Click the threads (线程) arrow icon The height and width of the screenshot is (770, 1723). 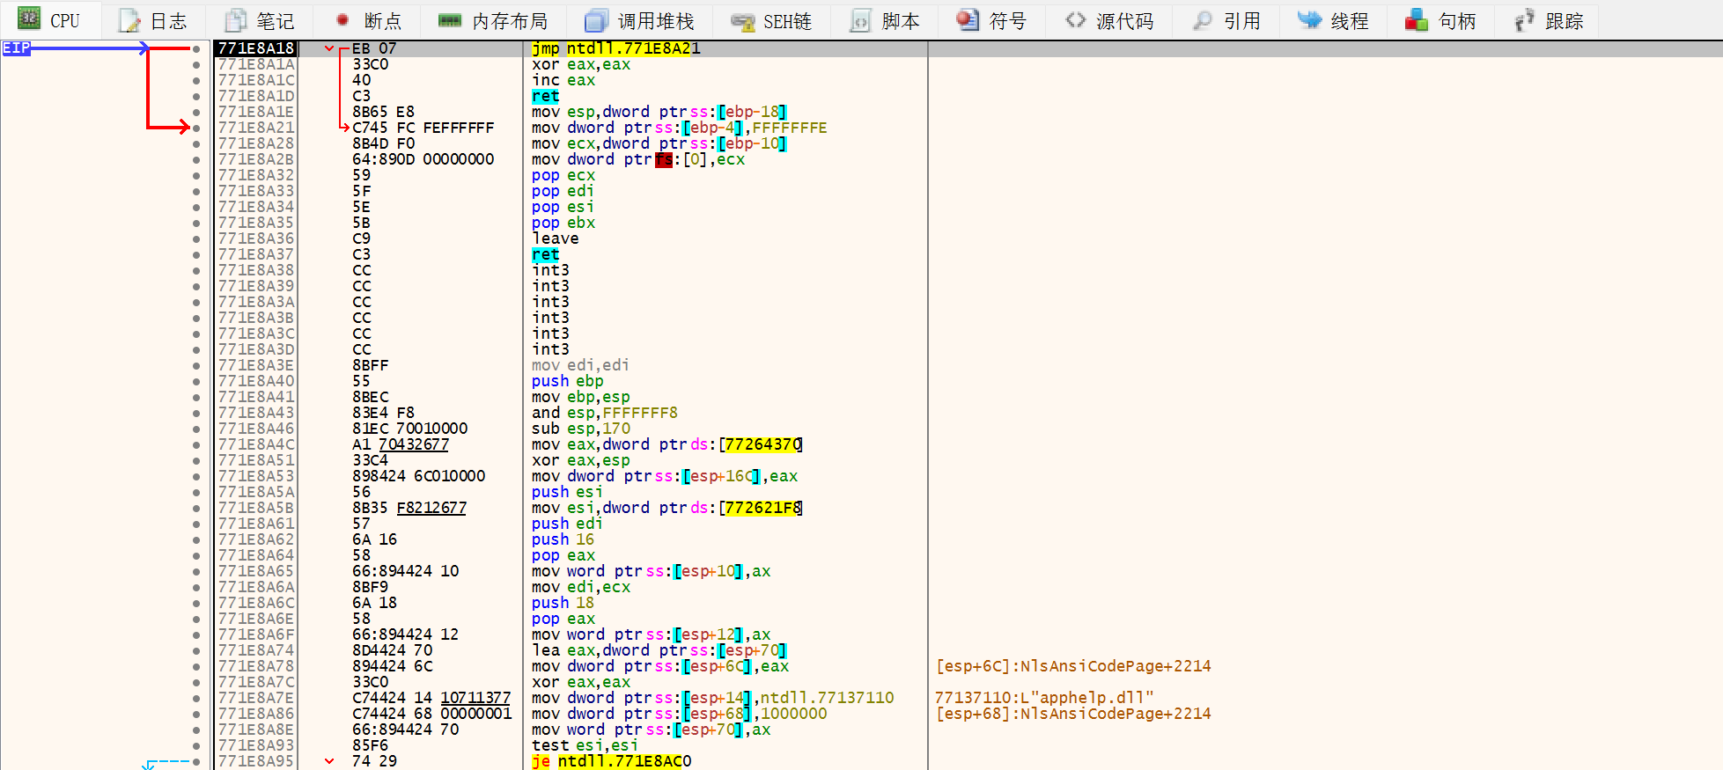(1309, 20)
